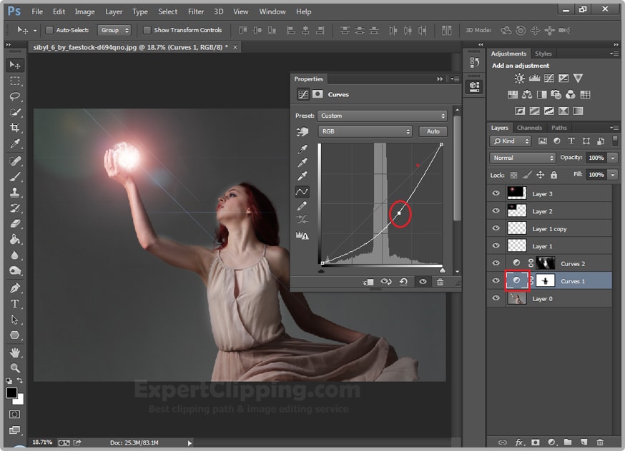Enable the Auto-Select checkbox
This screenshot has width=625, height=451.
[49, 31]
